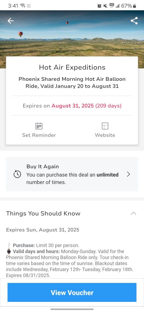Tap the bottom navigation gesture bar

coord(72,309)
